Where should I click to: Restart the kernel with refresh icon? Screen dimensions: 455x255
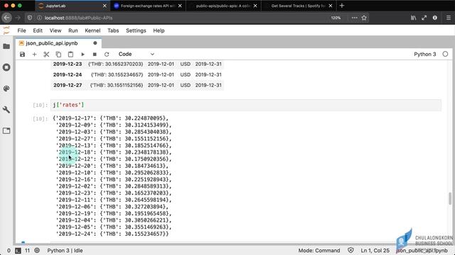pos(107,54)
